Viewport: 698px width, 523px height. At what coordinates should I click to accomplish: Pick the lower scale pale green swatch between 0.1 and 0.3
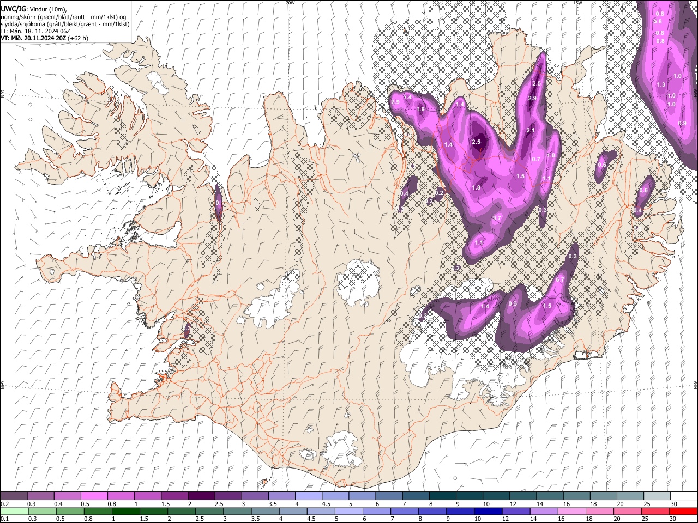(x=14, y=511)
